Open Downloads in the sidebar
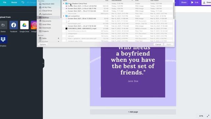211x119 pixels. click(46, 28)
